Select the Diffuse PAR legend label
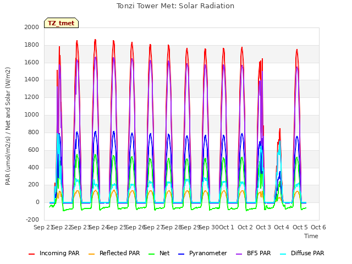This screenshot has height=264, width=352. point(307,253)
